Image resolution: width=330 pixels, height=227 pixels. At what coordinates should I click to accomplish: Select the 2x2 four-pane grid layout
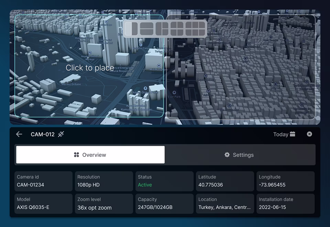pos(177,29)
